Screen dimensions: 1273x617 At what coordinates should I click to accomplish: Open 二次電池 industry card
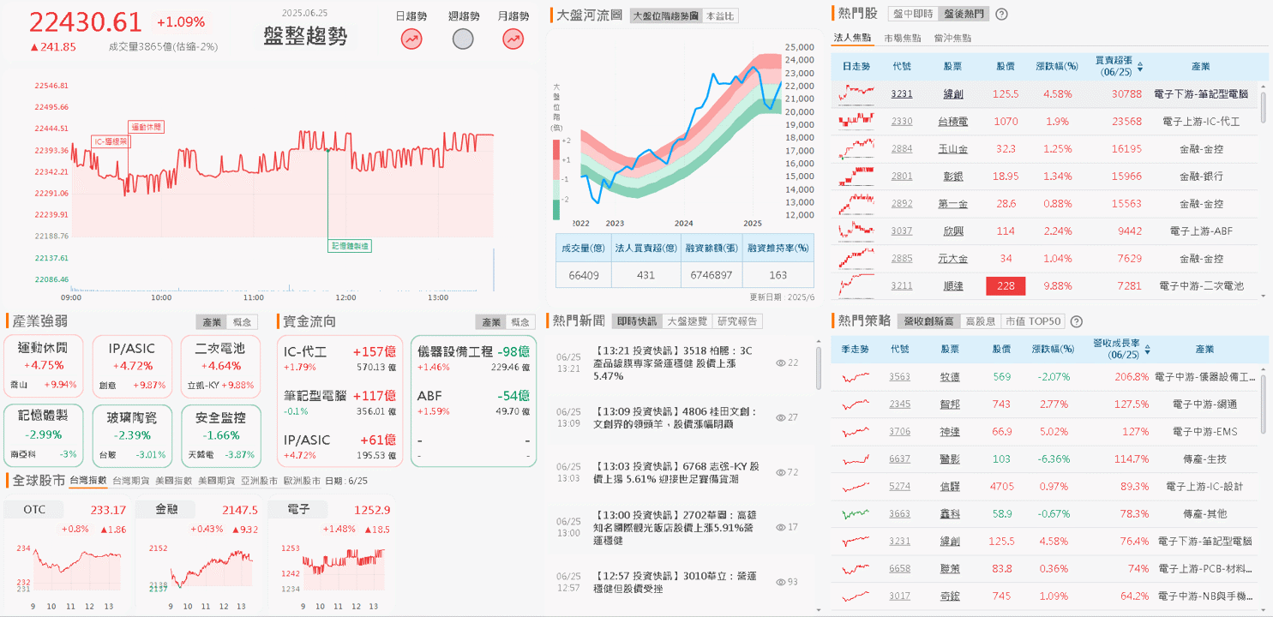click(x=220, y=365)
